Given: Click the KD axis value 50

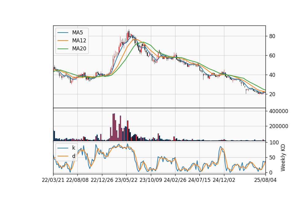Looking at the screenshot, I should point(272,157).
